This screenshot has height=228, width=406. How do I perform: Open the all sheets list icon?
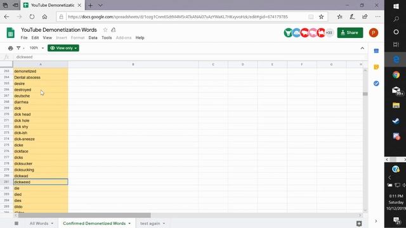pos(16,224)
